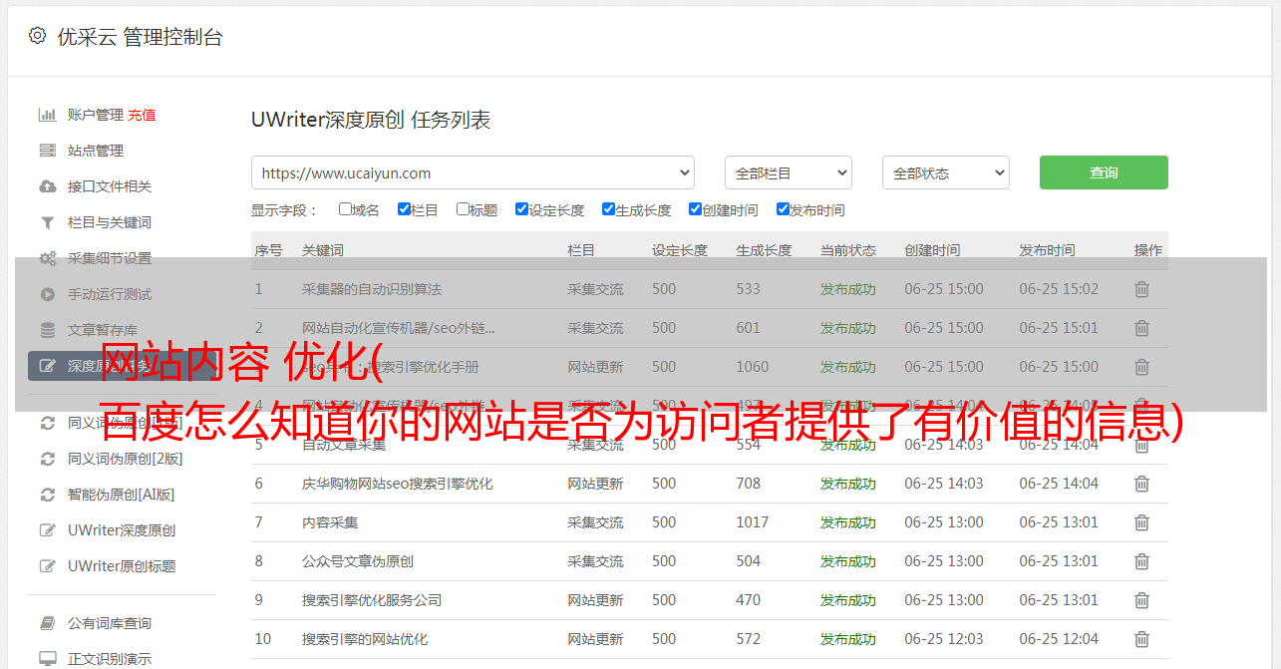Open 站点管理 server icon
The width and height of the screenshot is (1281, 669).
[47, 151]
